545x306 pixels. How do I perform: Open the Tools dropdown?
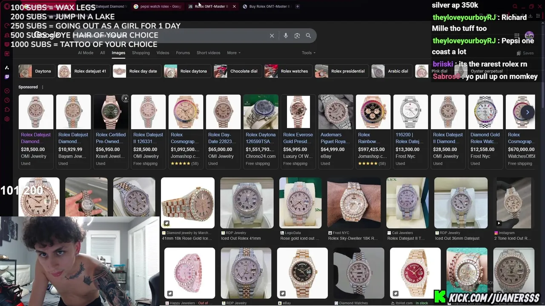tap(309, 53)
